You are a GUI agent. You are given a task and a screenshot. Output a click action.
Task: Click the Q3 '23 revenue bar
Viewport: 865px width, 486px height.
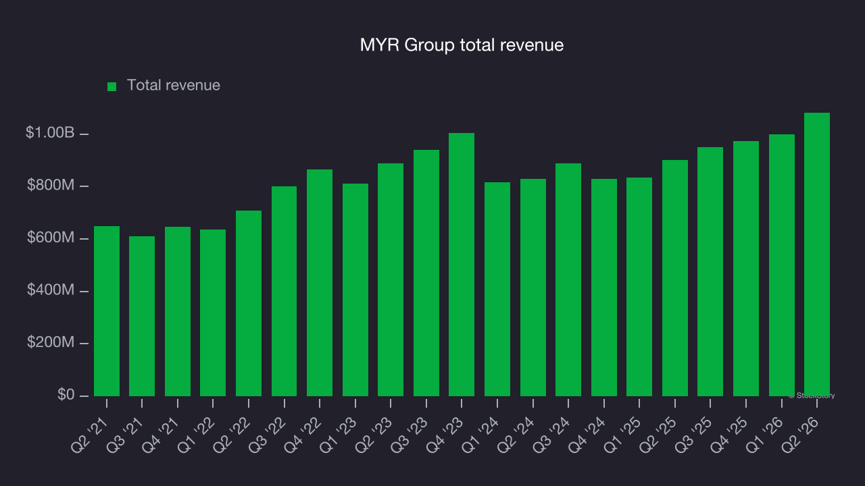[426, 273]
